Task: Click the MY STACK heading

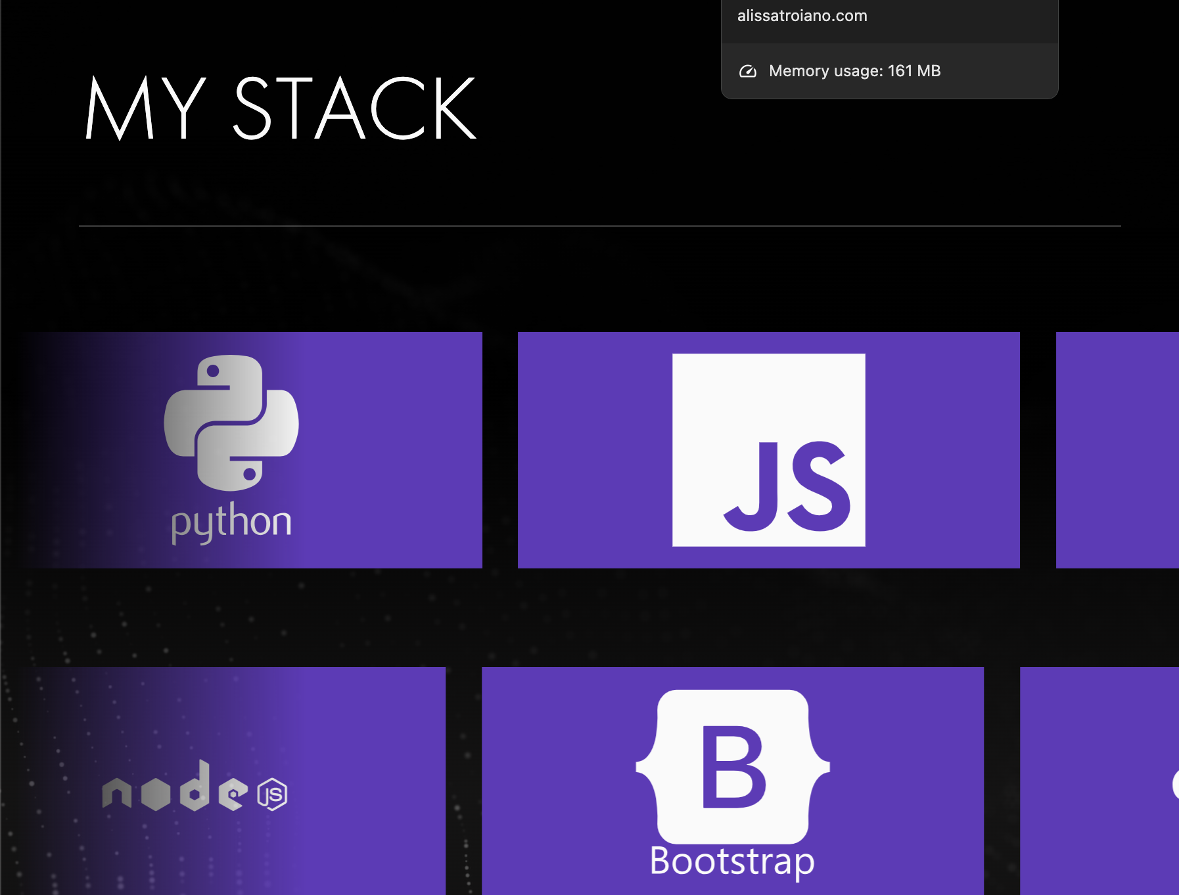Action: (x=281, y=108)
